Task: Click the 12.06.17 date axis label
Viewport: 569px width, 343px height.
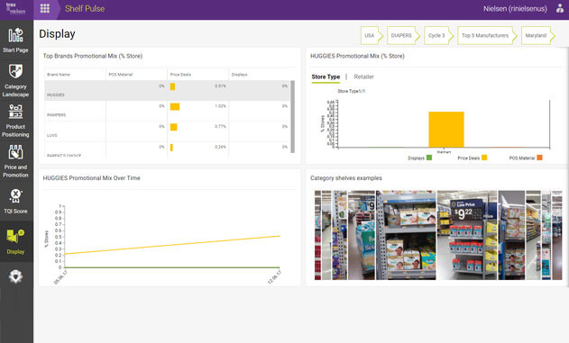Action: 274,277
